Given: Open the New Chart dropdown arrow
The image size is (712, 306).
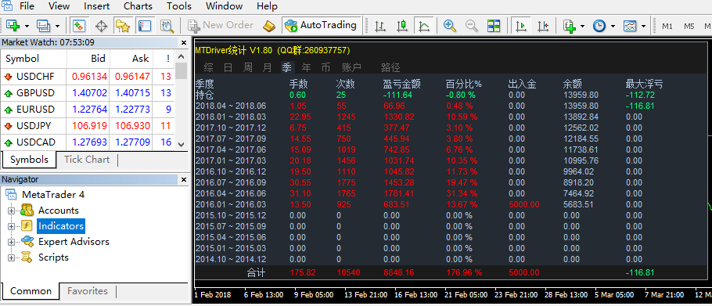Looking at the screenshot, I should pyautogui.click(x=27, y=26).
